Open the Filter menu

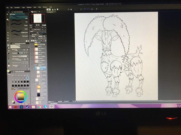coord(40,7)
